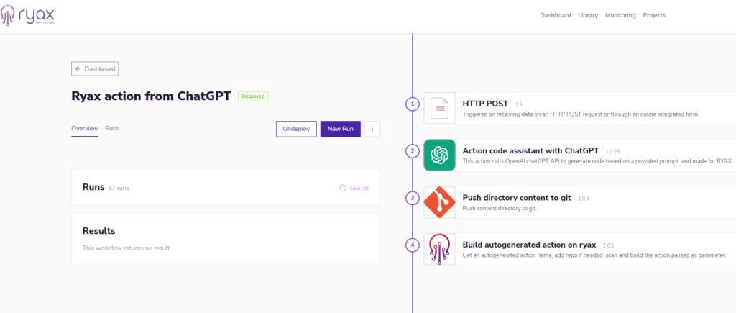Click the 17 runs count text
This screenshot has width=736, height=313.
(119, 188)
